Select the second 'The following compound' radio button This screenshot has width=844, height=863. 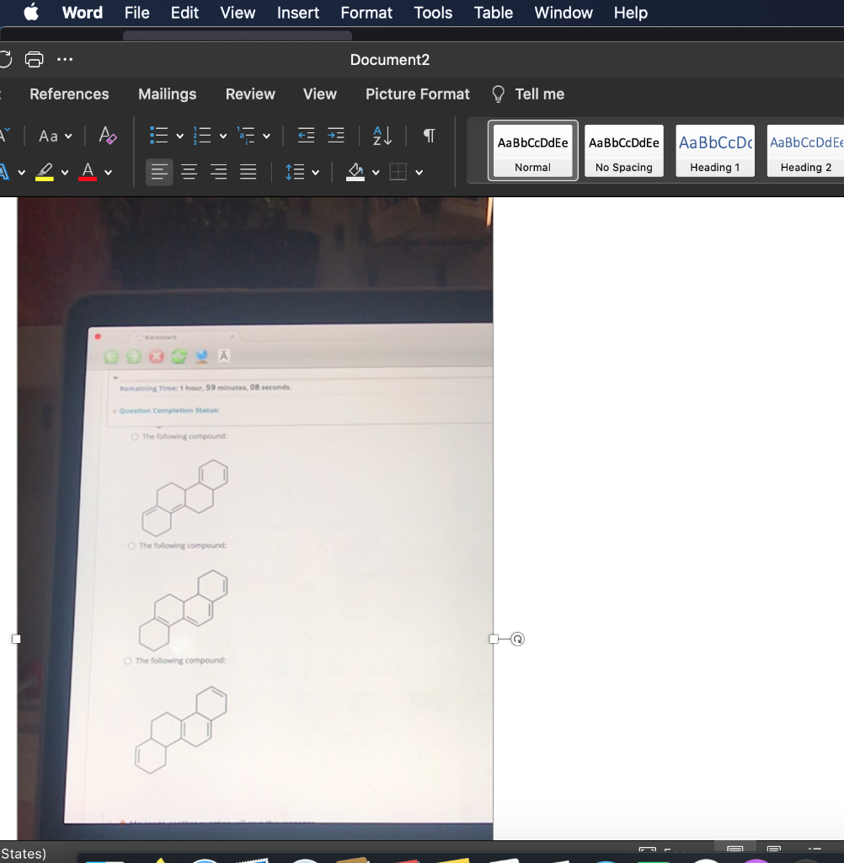coord(133,545)
